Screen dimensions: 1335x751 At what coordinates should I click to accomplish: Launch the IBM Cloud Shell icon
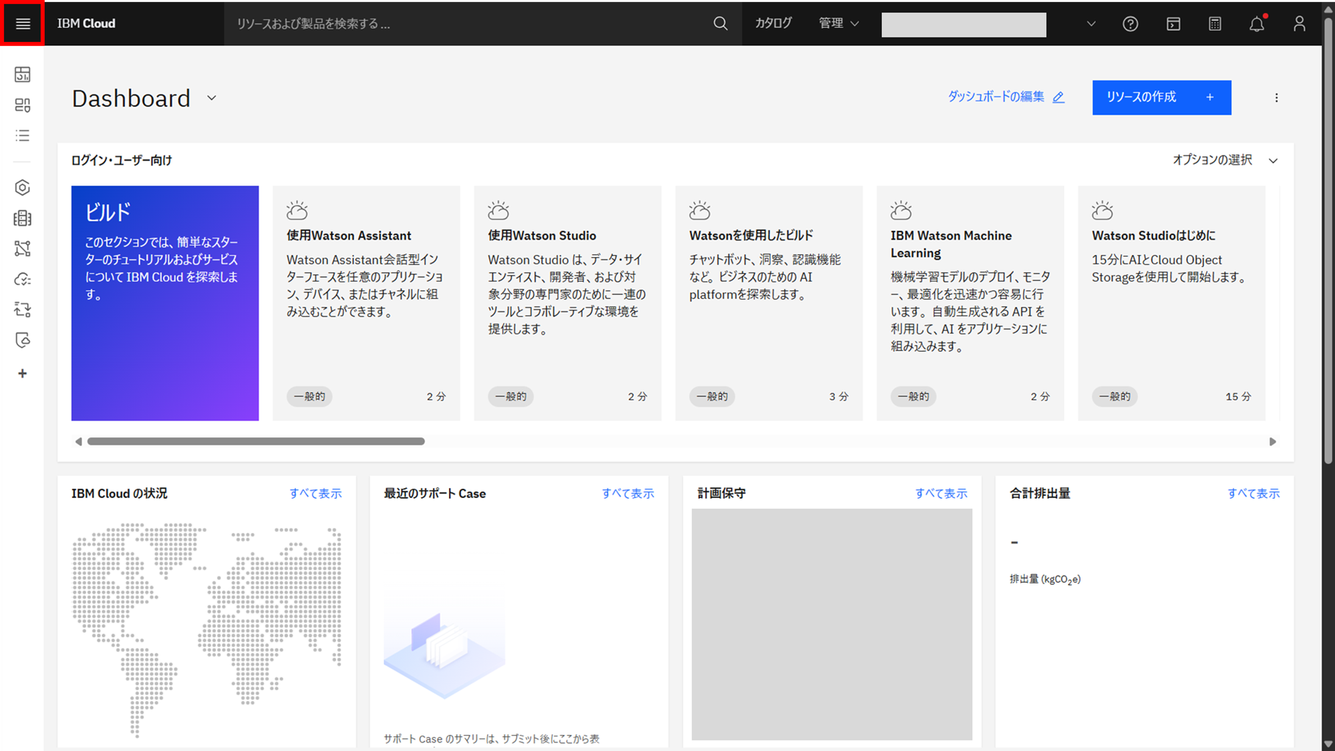(x=1173, y=24)
